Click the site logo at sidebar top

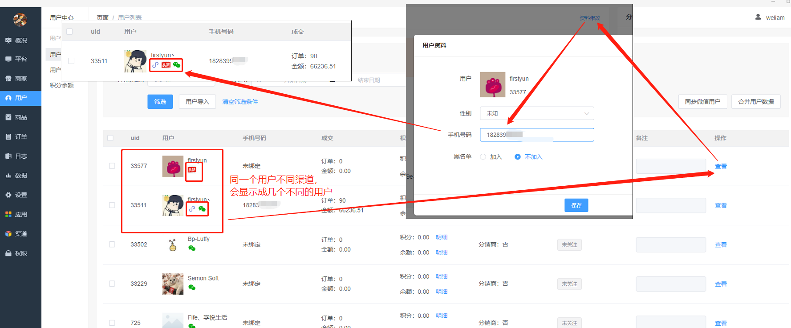(20, 20)
